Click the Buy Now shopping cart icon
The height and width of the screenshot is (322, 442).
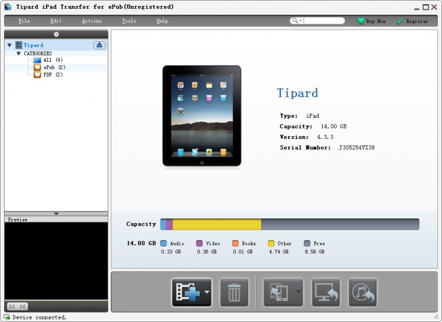(360, 21)
